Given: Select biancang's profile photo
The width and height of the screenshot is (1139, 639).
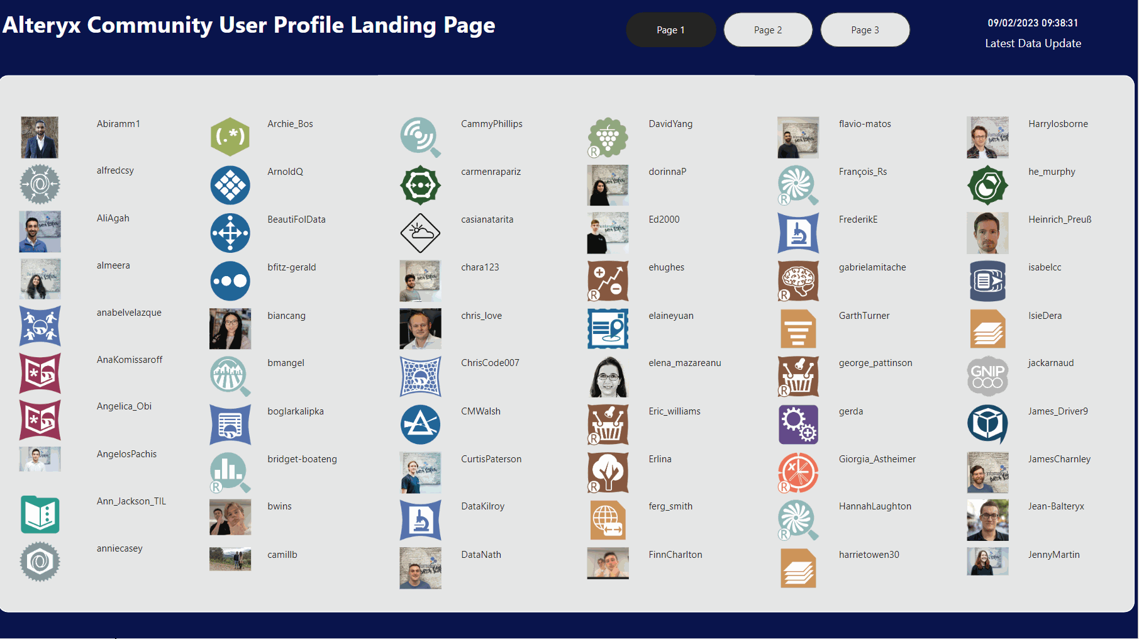Looking at the screenshot, I should point(230,328).
